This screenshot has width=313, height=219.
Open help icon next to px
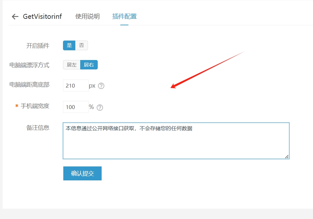tap(101, 86)
